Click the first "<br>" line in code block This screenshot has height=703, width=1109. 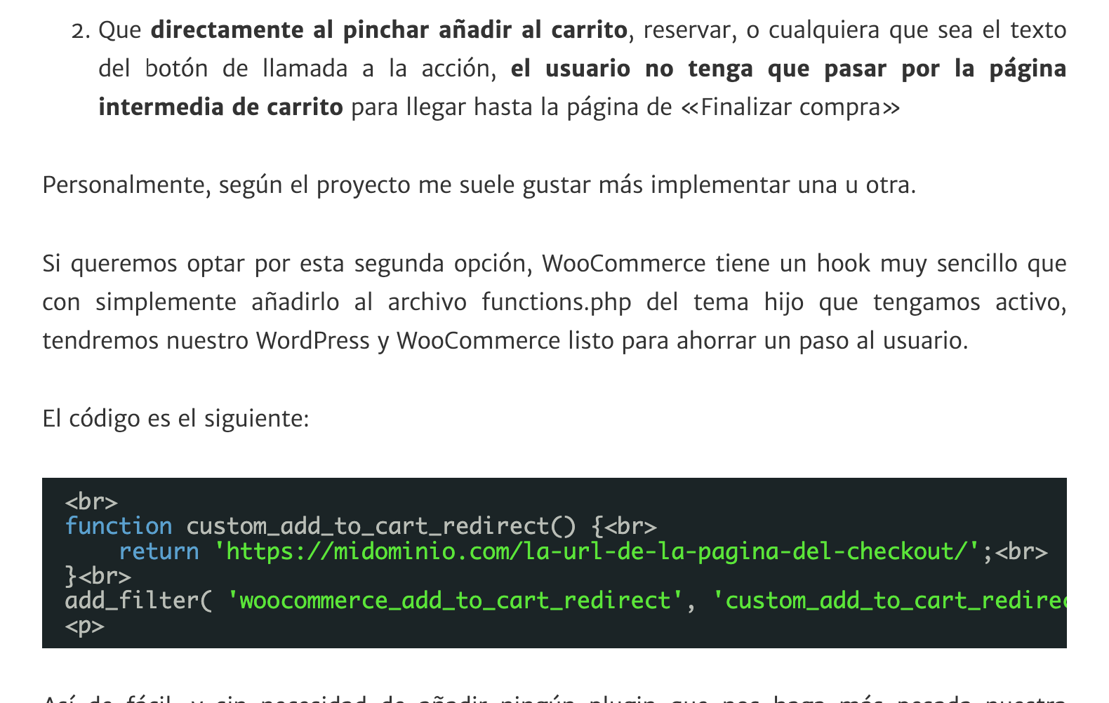tap(91, 502)
